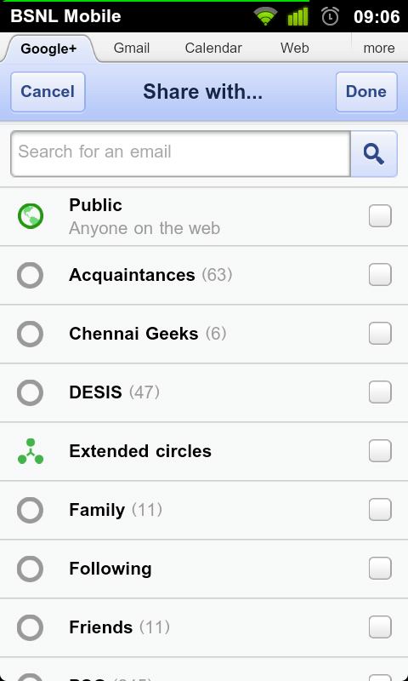
Task: Tick the Friends checkbox
Action: (x=380, y=627)
